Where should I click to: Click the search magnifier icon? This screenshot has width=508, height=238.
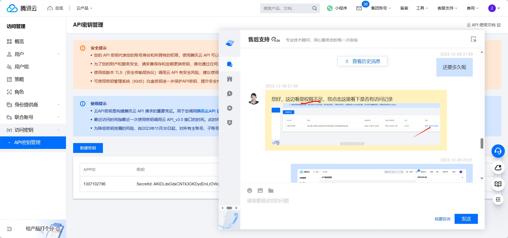pos(314,8)
